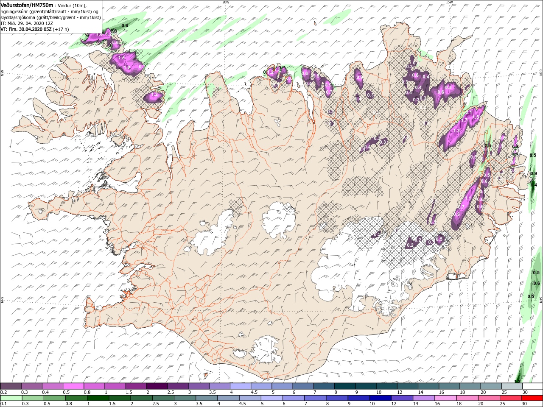Select lower legend green swatch labeled 0.3

pos(33,398)
